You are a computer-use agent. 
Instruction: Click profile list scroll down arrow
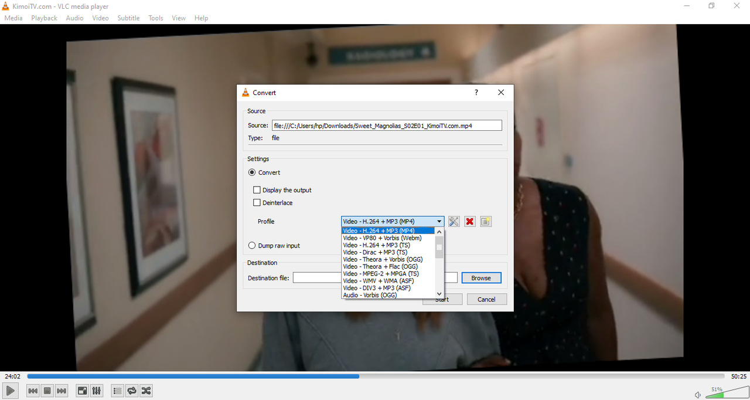(439, 294)
